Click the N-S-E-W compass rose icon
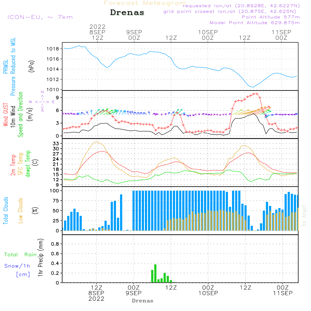Screen dimensions: 311x311 tap(42, 102)
